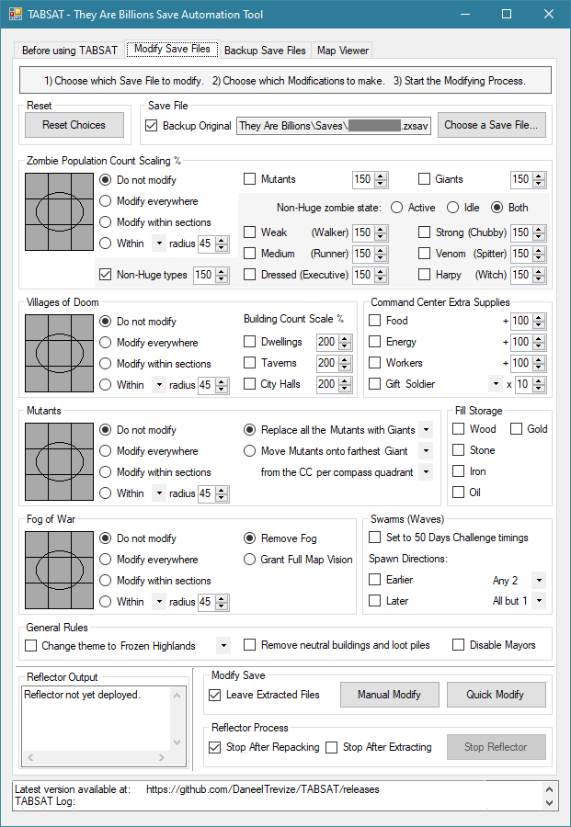Open the Gift Soldier unit dropdown
This screenshot has width=571, height=827.
(495, 384)
